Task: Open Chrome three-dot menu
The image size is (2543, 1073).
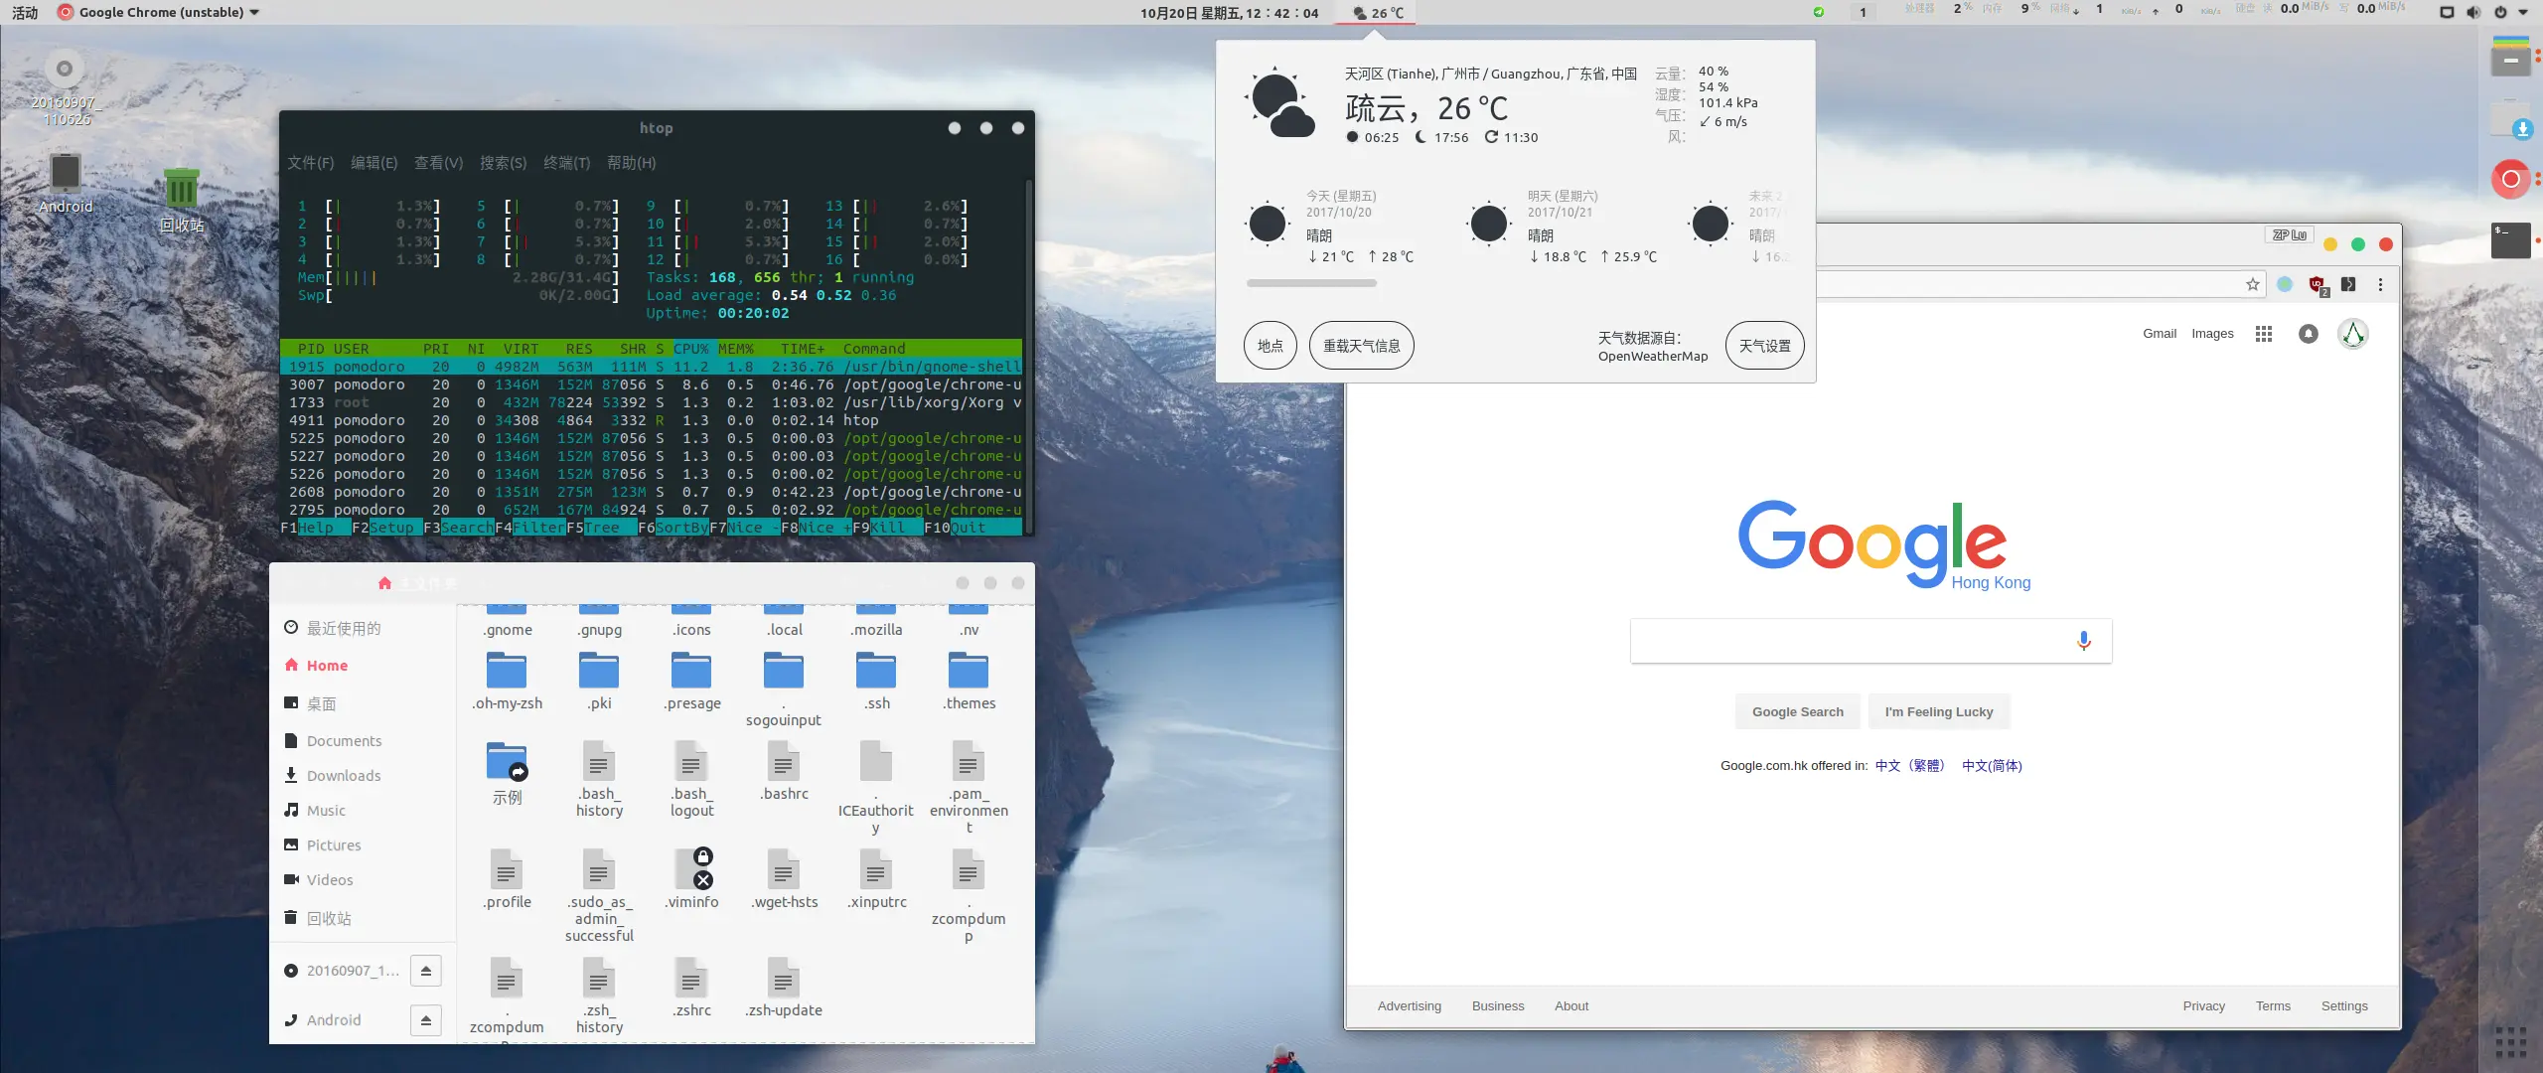Action: (x=2380, y=285)
